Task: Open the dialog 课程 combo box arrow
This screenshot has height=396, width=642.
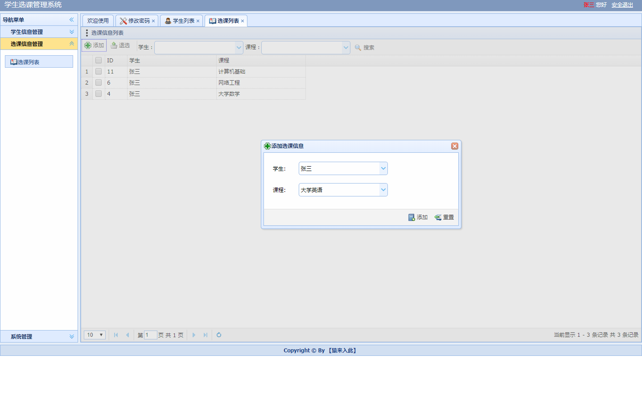Action: 383,190
